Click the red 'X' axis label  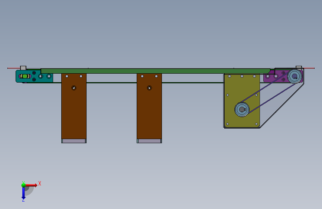40,183
